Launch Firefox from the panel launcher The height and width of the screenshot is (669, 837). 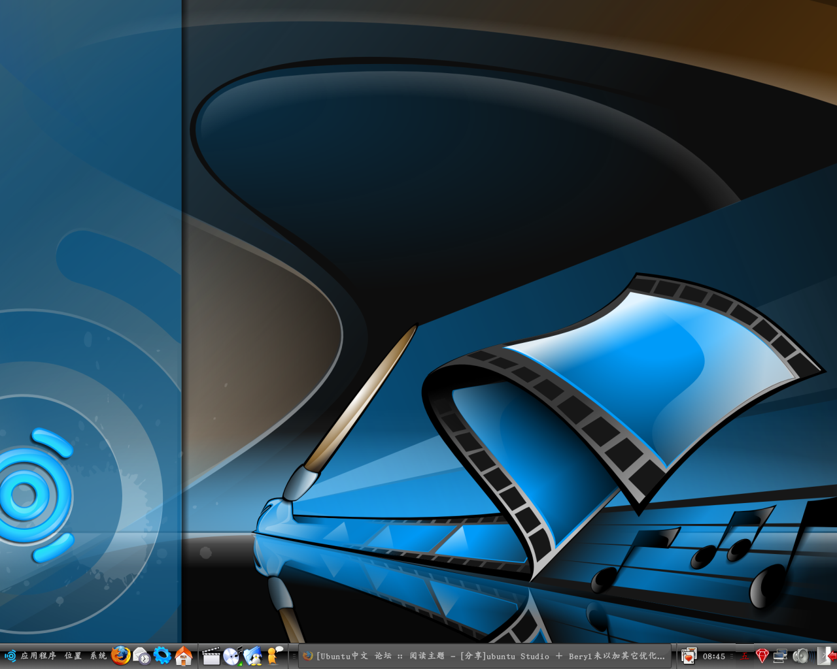pos(120,655)
